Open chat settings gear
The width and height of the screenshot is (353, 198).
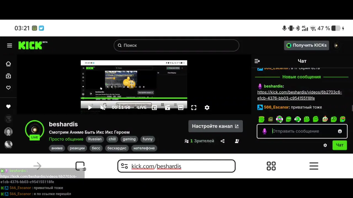pos(325,145)
